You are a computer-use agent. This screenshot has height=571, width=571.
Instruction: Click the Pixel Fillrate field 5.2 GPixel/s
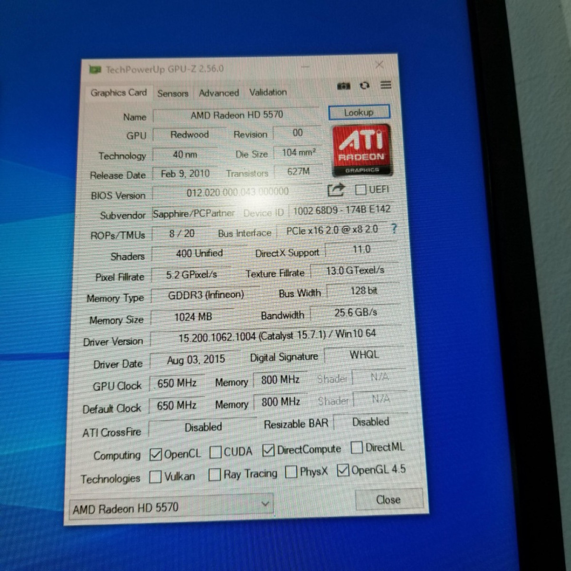click(191, 275)
